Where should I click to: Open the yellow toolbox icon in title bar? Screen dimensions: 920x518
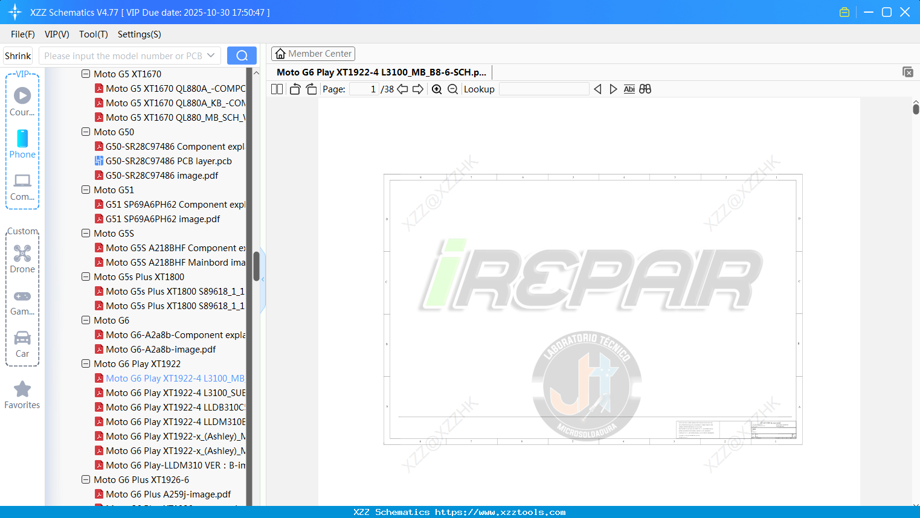(844, 12)
